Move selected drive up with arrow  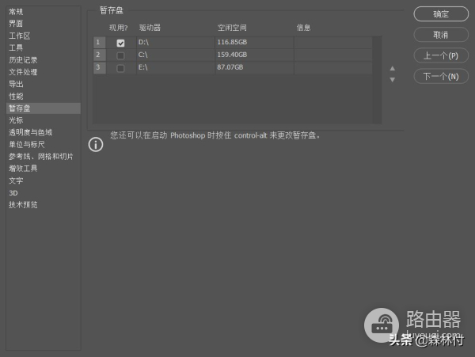click(393, 68)
